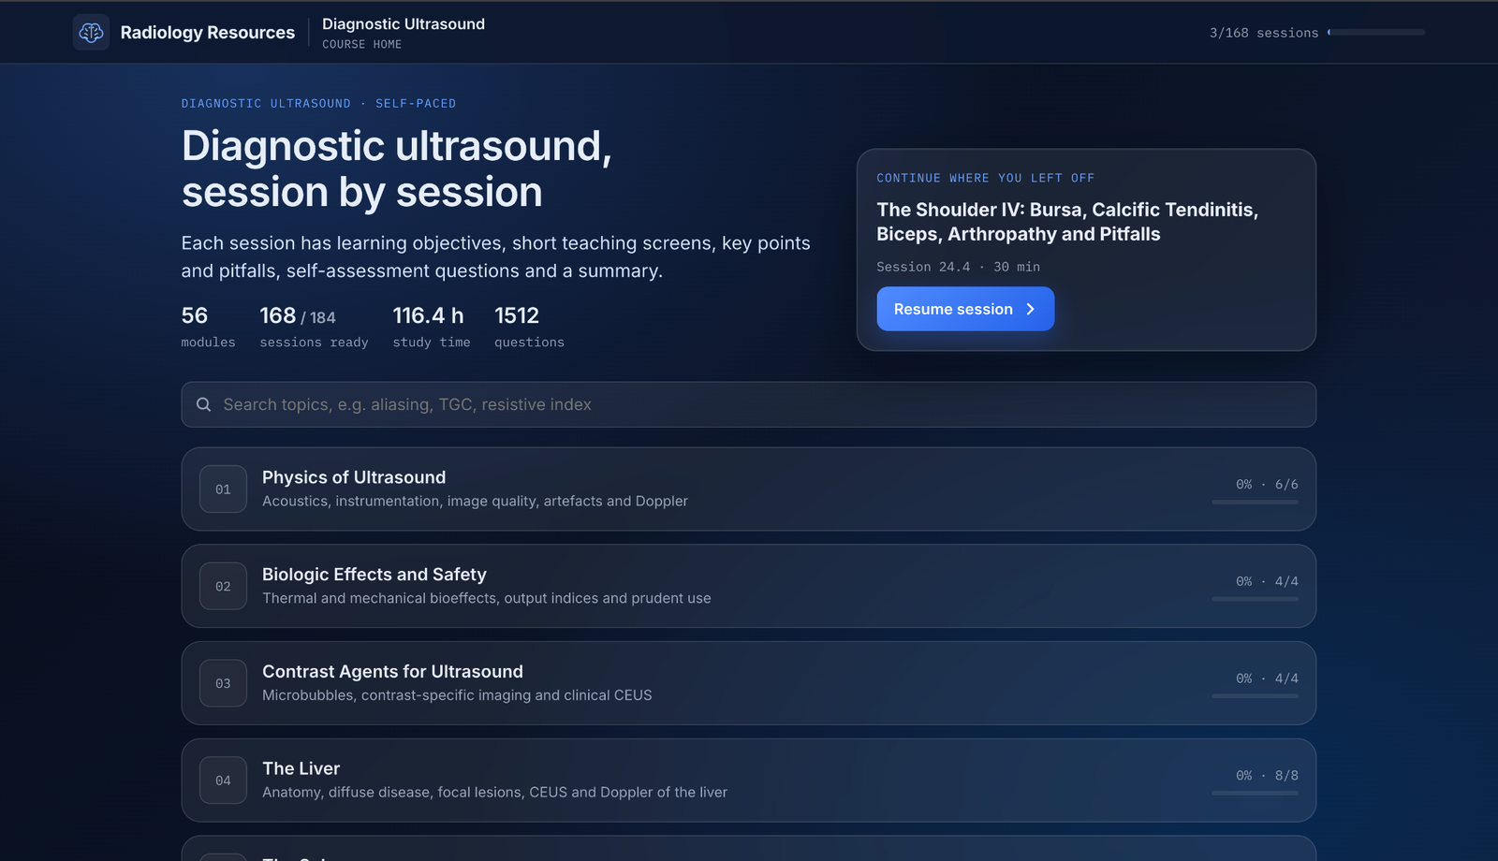Click the '1512 questions' statistic

(529, 327)
